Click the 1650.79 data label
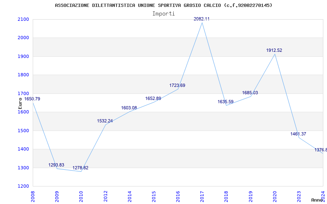The height and width of the screenshot is (204, 327). 32,99
